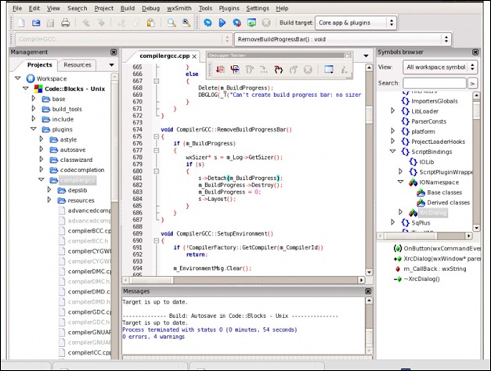Open the Debug menu
This screenshot has height=371, width=491.
(150, 9)
